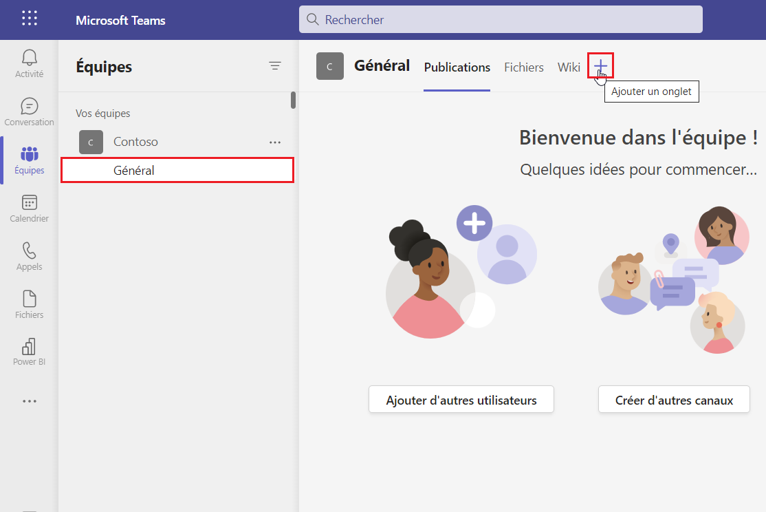Screen dimensions: 766x512
Task: Click Créer d'autres canaux button
Action: tap(674, 400)
